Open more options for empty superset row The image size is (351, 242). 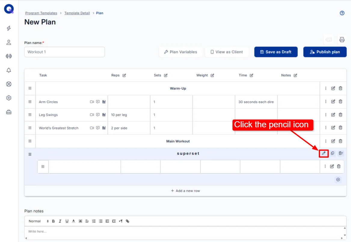[325, 166]
